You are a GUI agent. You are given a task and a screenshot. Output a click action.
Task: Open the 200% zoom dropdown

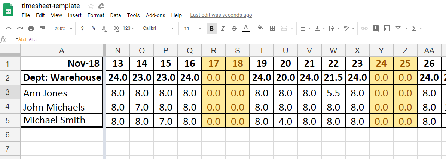62,28
